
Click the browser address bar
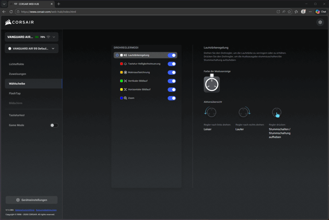click(x=145, y=12)
